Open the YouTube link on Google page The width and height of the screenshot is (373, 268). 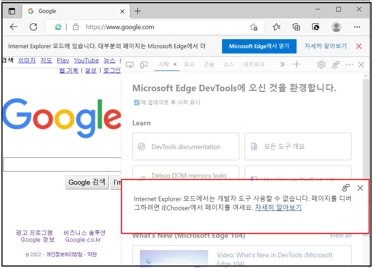pos(86,60)
